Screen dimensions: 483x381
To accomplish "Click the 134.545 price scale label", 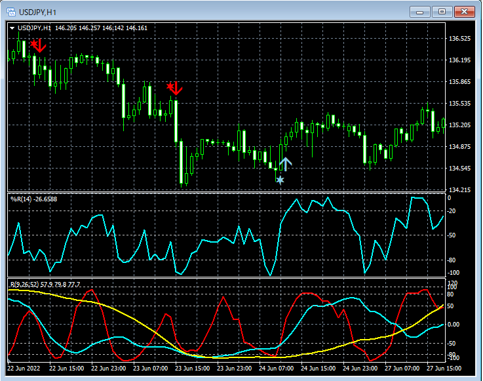I will click(x=459, y=169).
